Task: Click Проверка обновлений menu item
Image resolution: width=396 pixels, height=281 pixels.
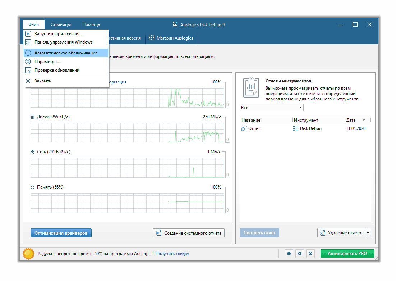Action: 57,70
